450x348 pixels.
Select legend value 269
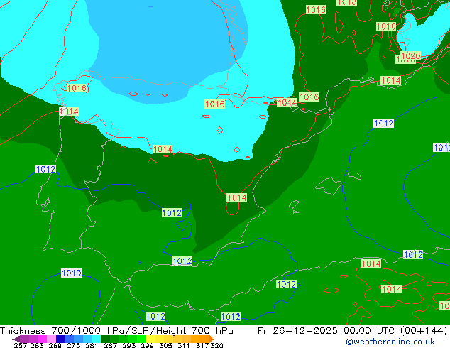(55, 345)
